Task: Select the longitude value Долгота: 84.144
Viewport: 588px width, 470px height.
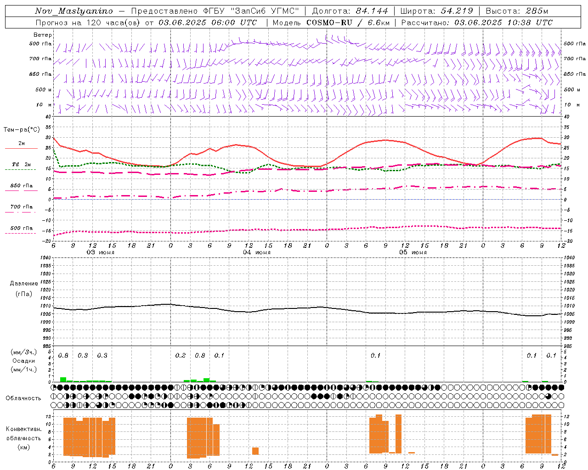Action: click(350, 11)
